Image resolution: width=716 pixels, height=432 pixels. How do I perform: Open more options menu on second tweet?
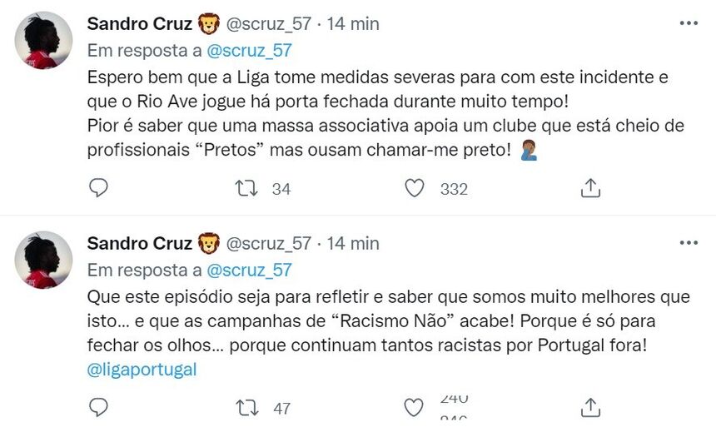(689, 243)
